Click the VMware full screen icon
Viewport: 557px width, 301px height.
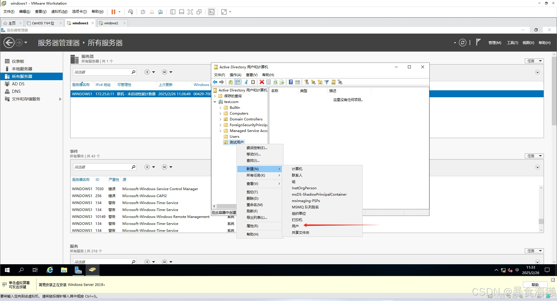(x=190, y=12)
